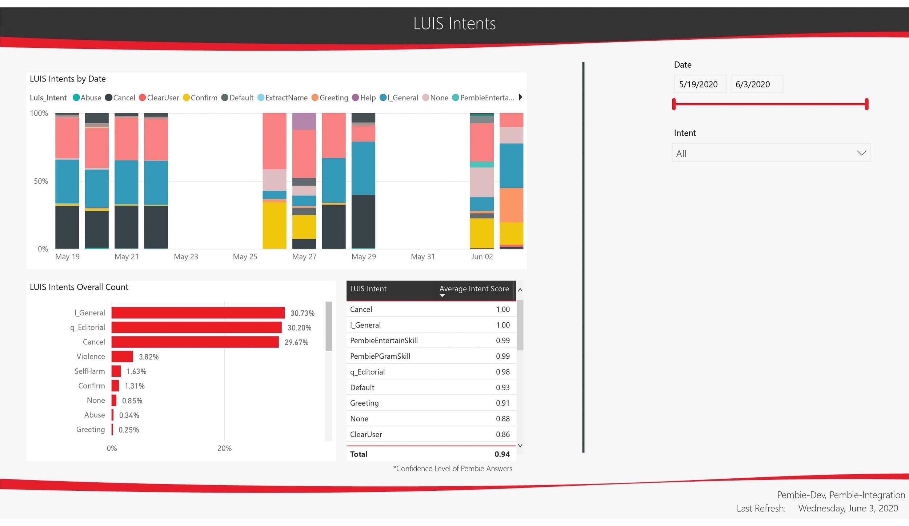Select the Confirm legend entry
Screen dimensions: 909x526
coord(200,97)
